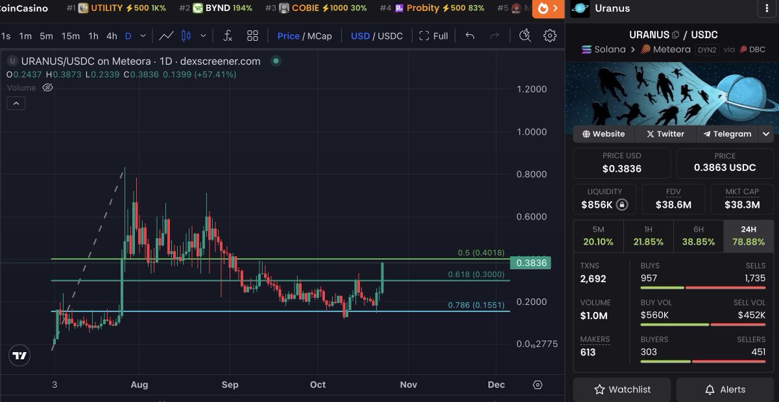The image size is (779, 402).
Task: Show the 24H price change stats
Action: point(748,236)
